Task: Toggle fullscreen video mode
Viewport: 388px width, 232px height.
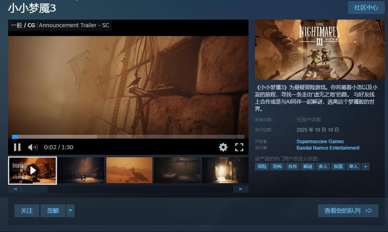Action: (239, 147)
